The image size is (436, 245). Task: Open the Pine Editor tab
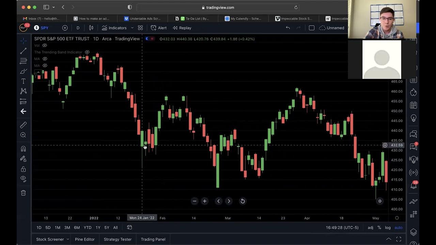pyautogui.click(x=85, y=239)
